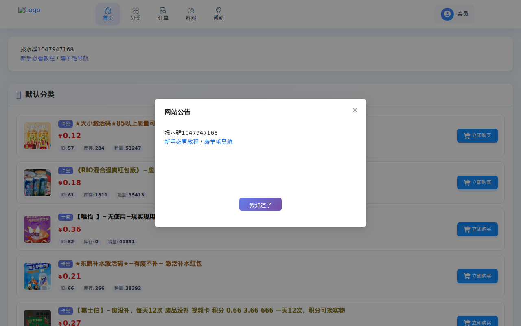
Task: Click the 东鹏 electric car product thumbnail
Action: tap(37, 276)
